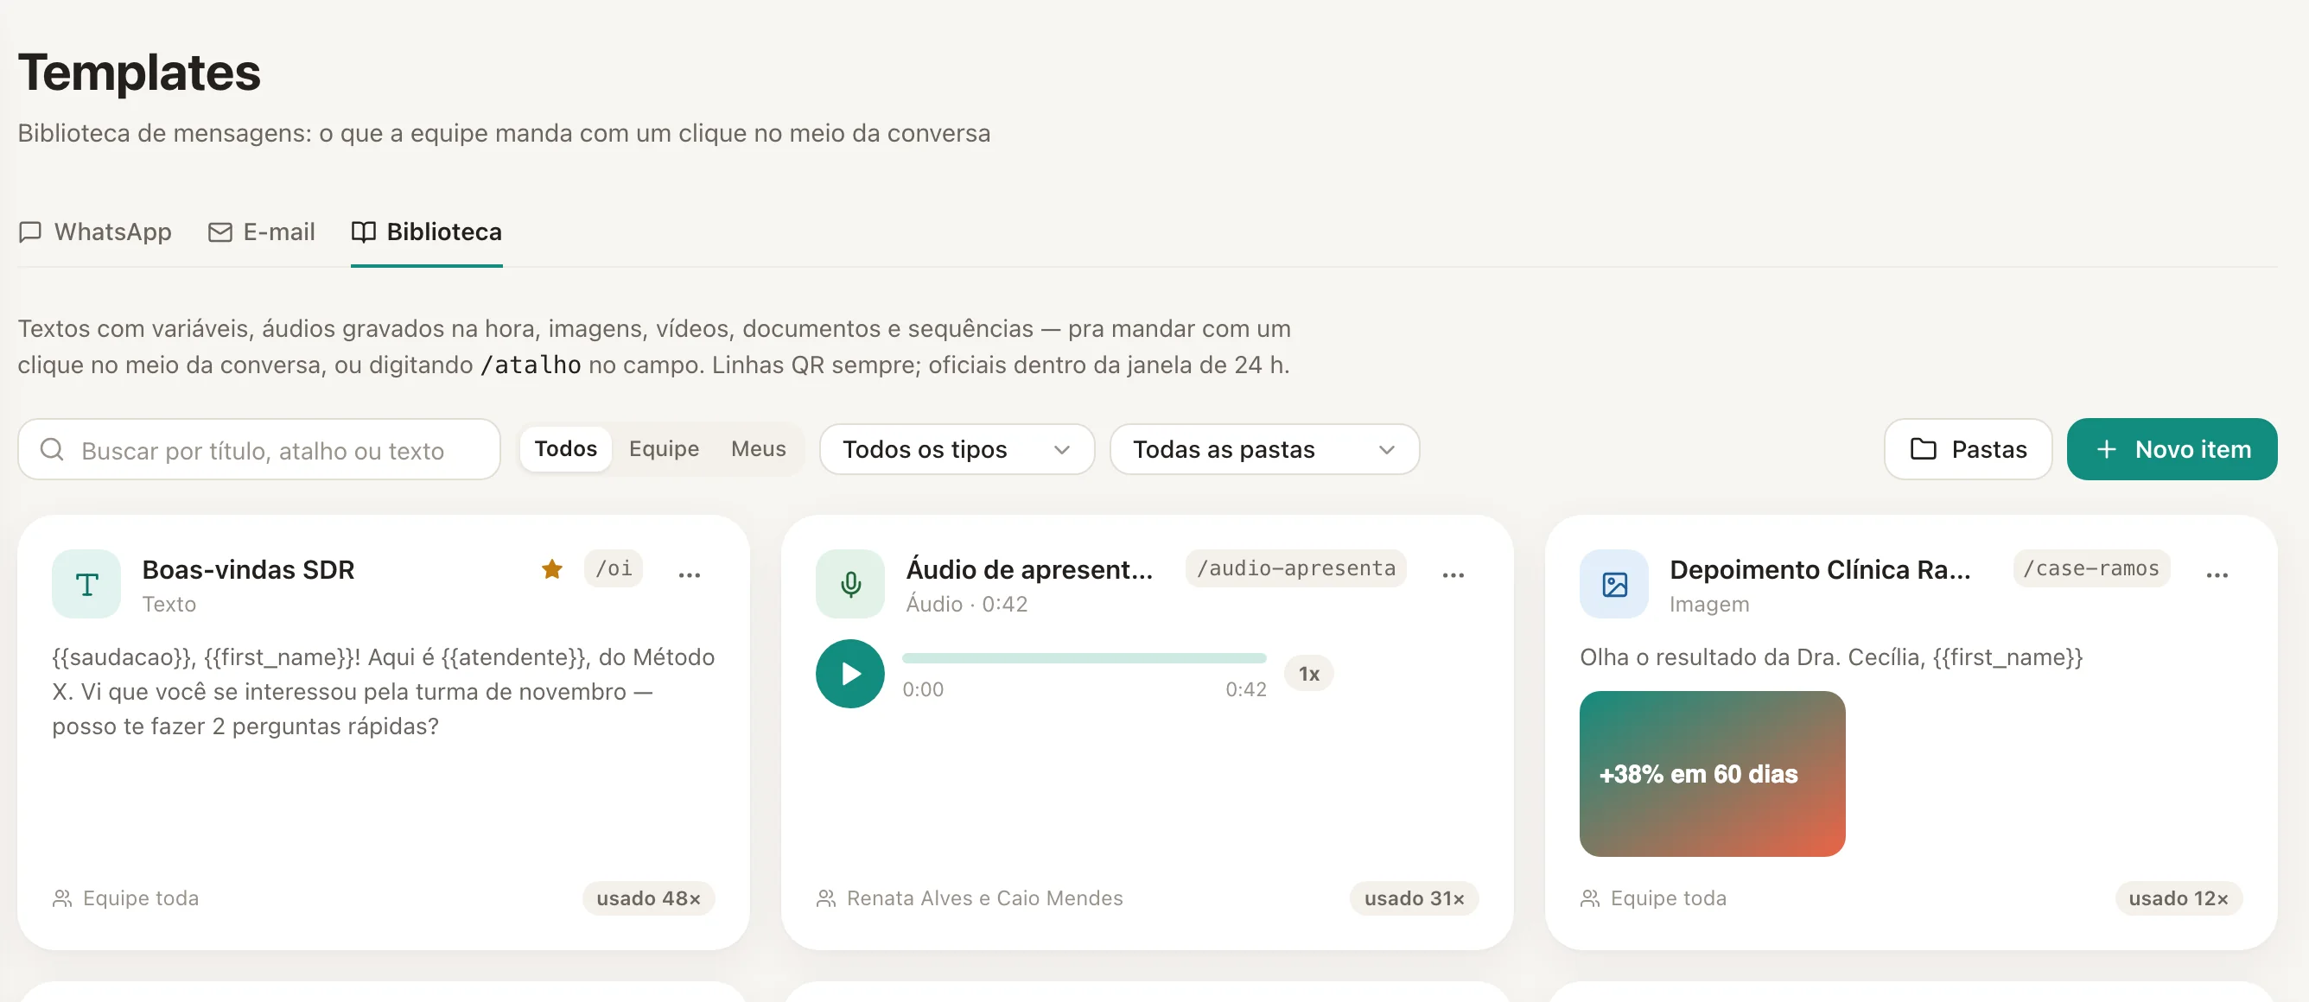2309x1002 pixels.
Task: Click the /case-ramos shortcut badge
Action: tap(2091, 568)
